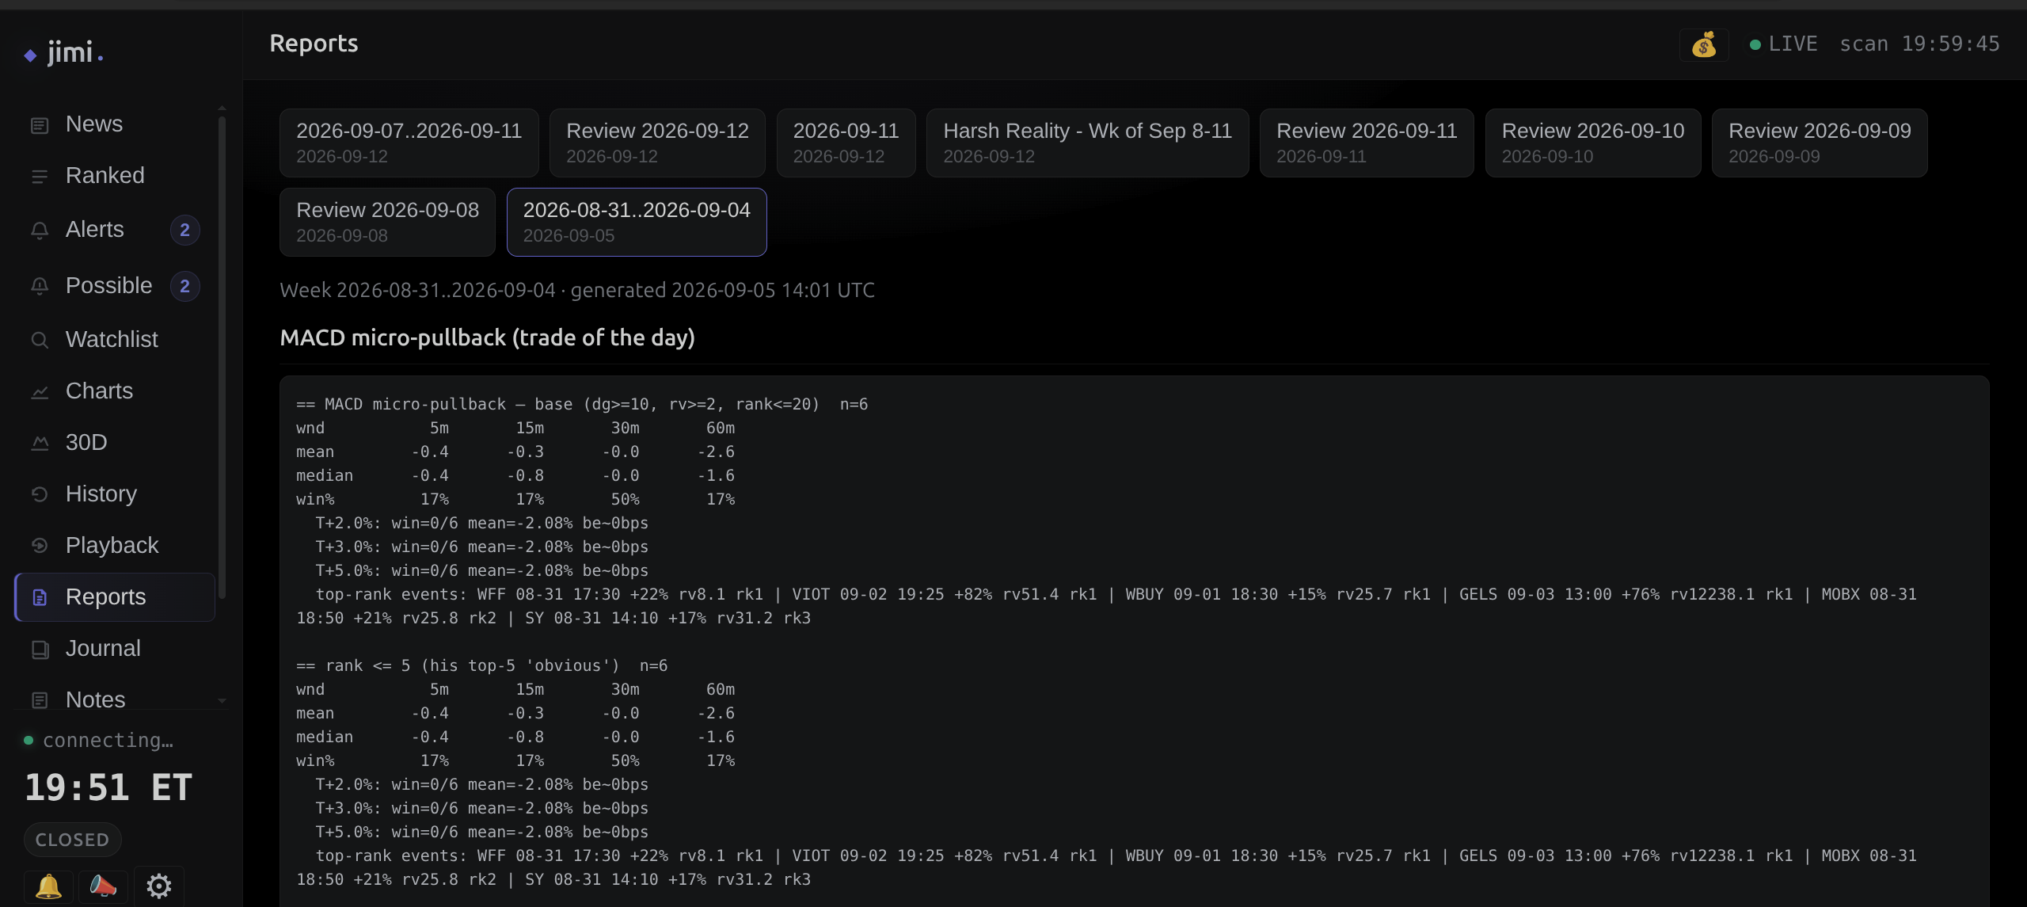Click the Reports page title
The image size is (2027, 907).
coord(314,44)
